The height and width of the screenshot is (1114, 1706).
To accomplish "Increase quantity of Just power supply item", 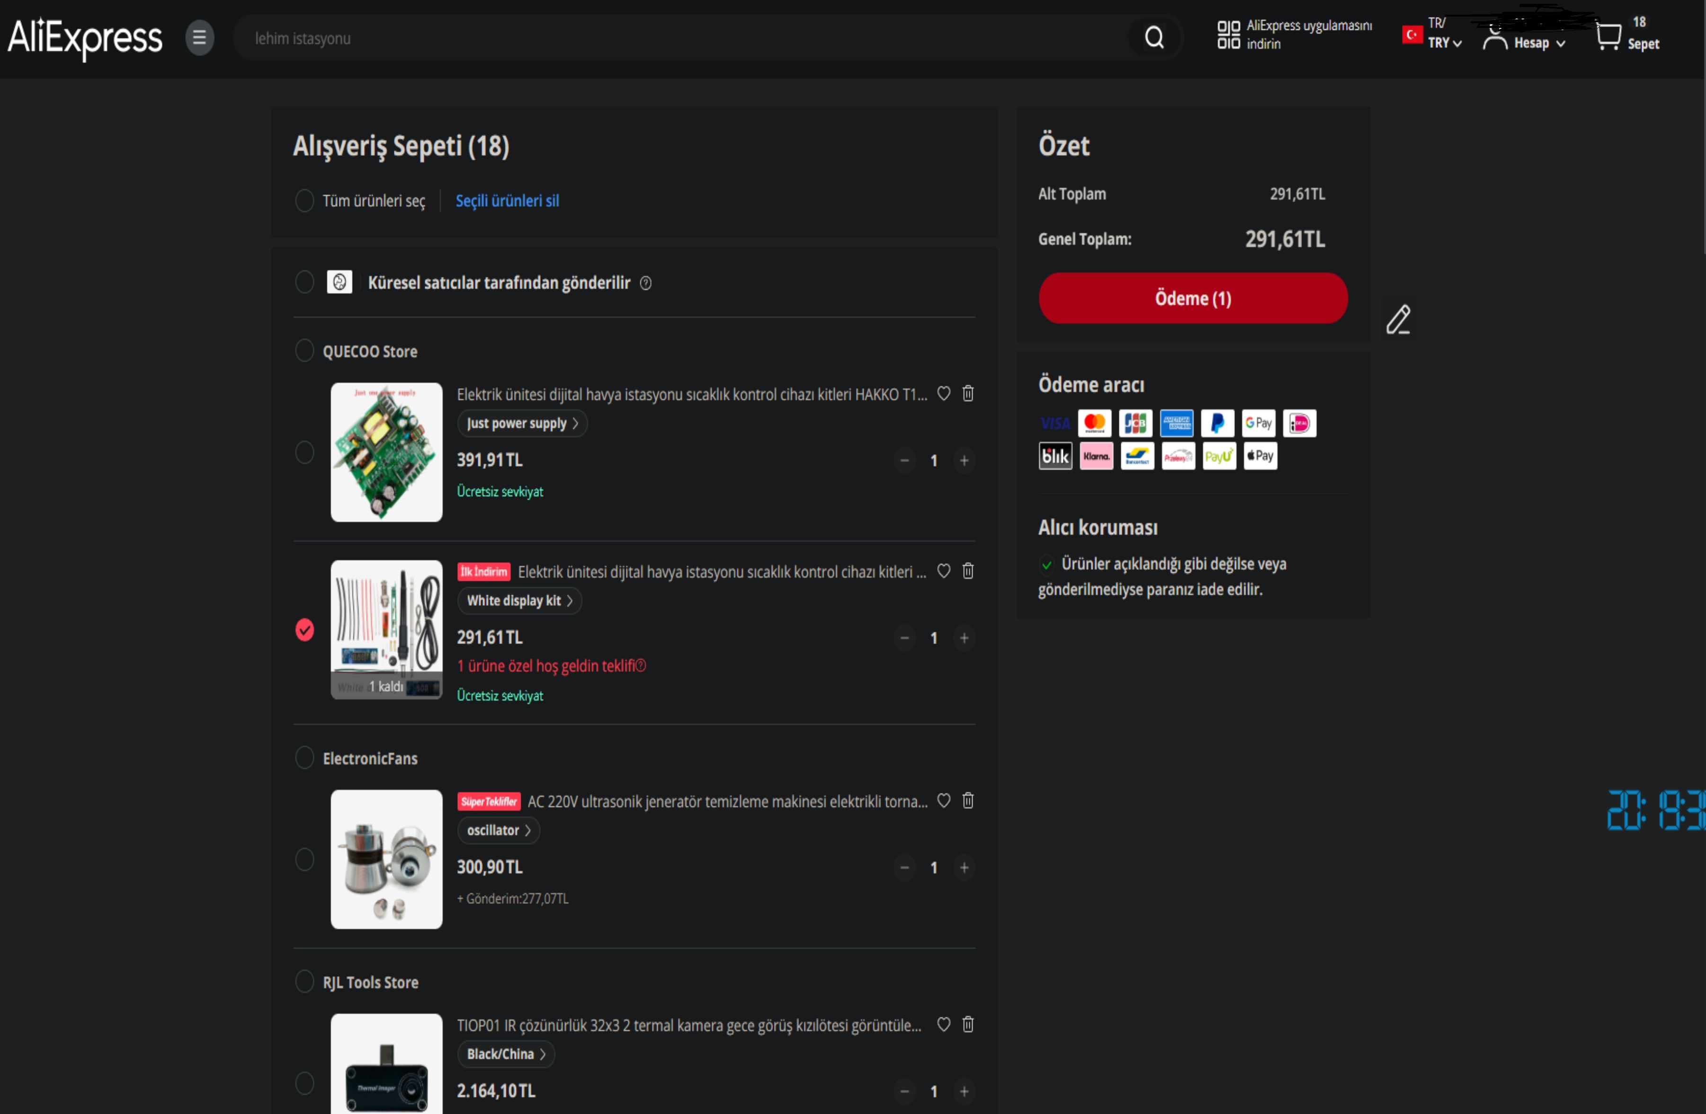I will tap(964, 460).
